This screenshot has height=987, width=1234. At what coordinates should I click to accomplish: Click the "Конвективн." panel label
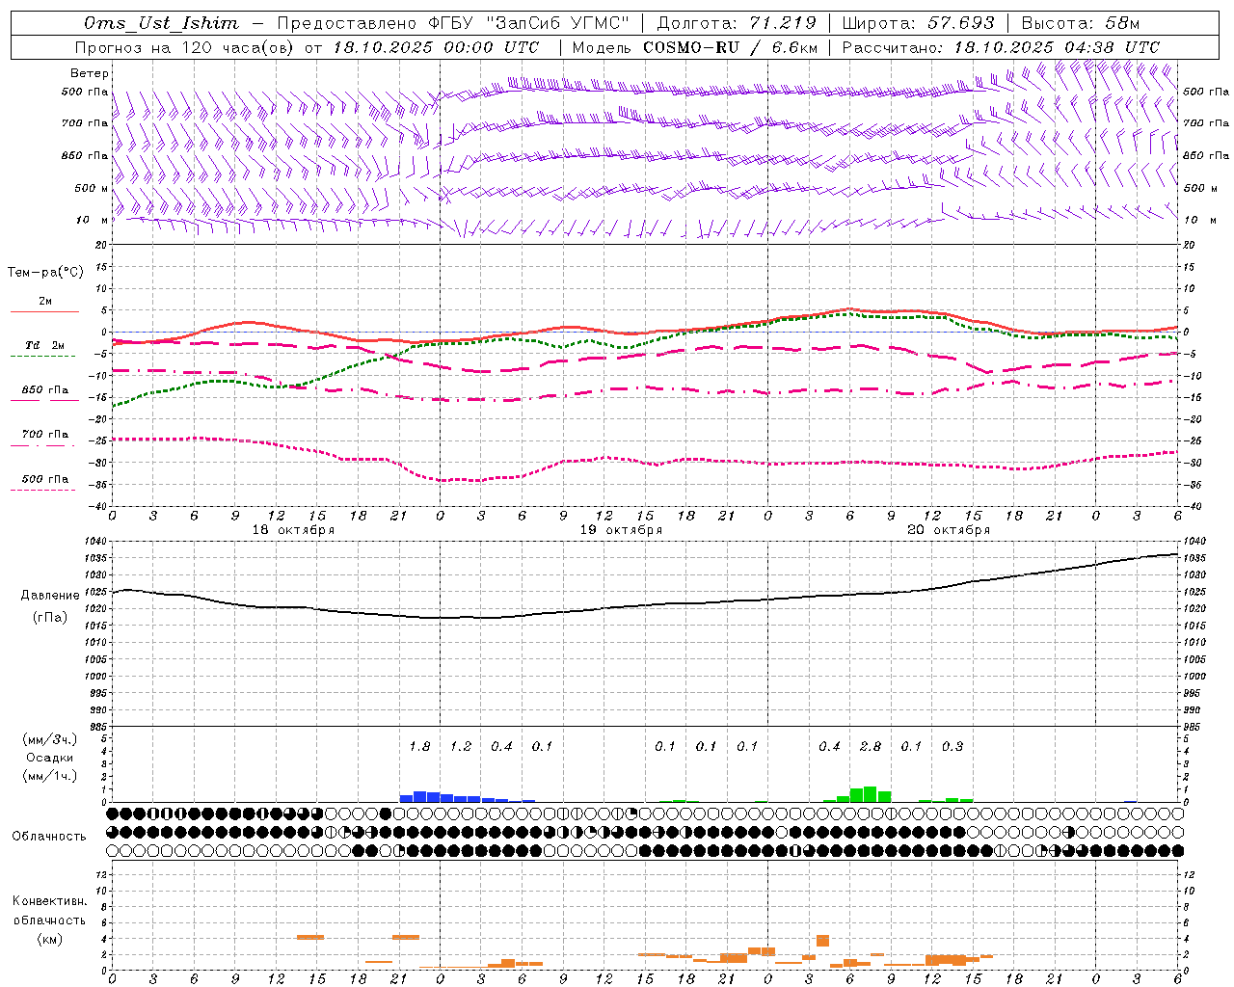49,901
